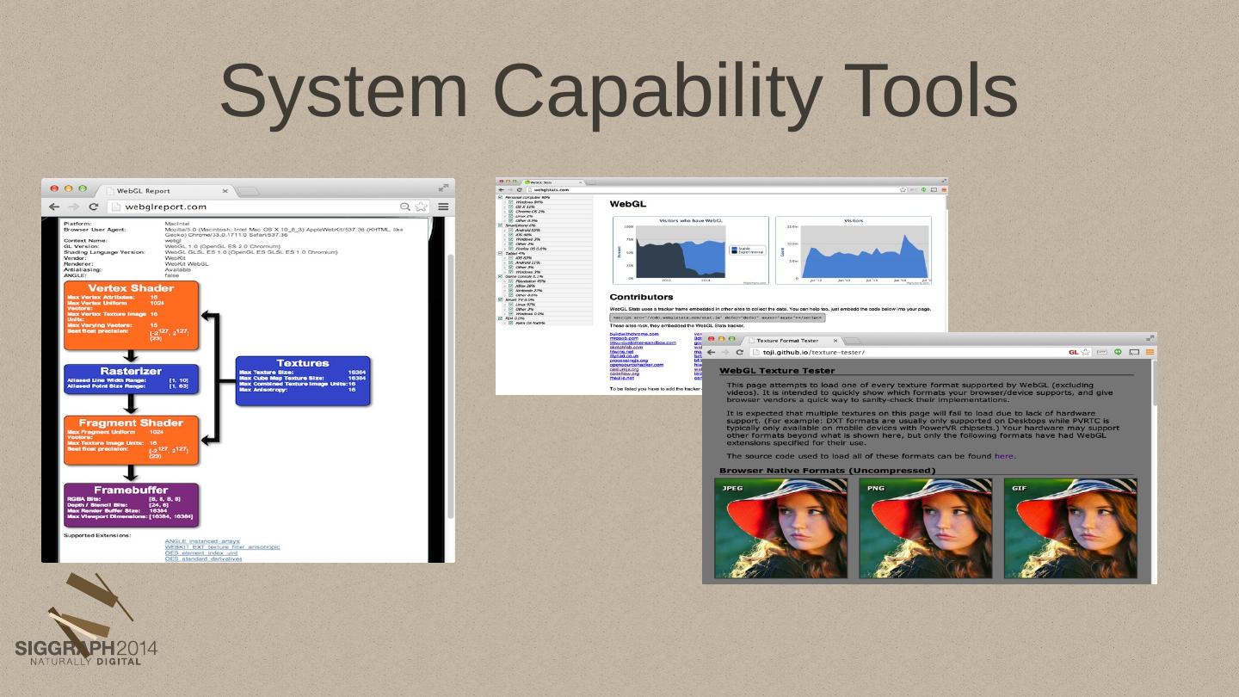Click the GIF texture thumbnail
This screenshot has height=697, width=1239.
1070,528
